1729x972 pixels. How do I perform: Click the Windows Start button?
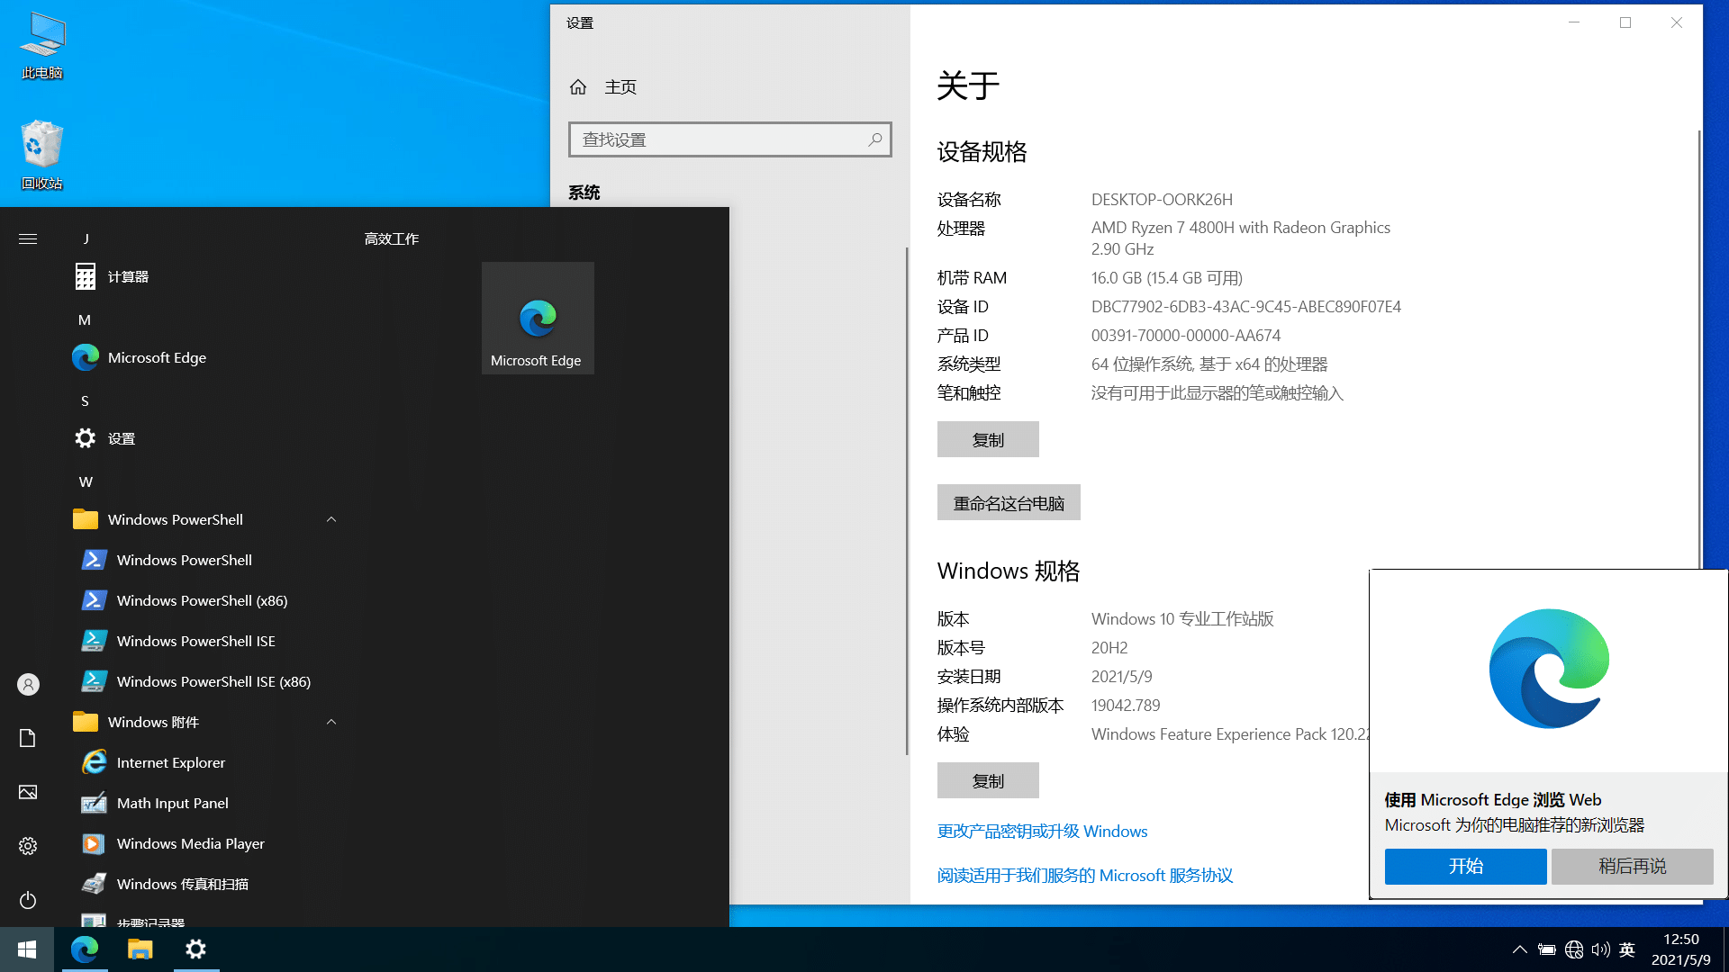point(27,949)
